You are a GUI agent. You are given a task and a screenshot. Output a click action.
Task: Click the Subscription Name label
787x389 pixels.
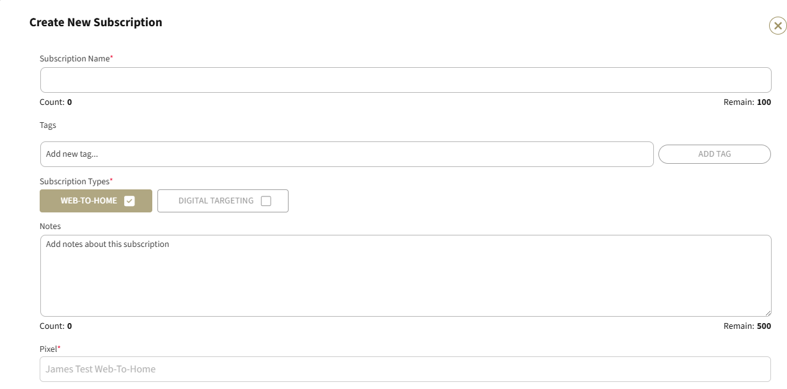(x=76, y=59)
